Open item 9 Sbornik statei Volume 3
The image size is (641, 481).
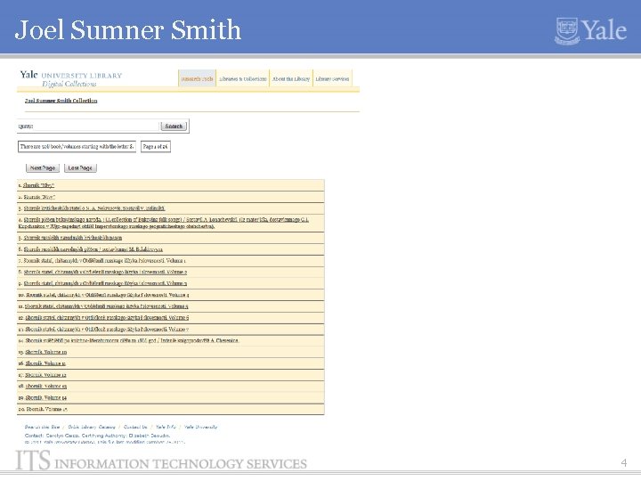point(105,283)
